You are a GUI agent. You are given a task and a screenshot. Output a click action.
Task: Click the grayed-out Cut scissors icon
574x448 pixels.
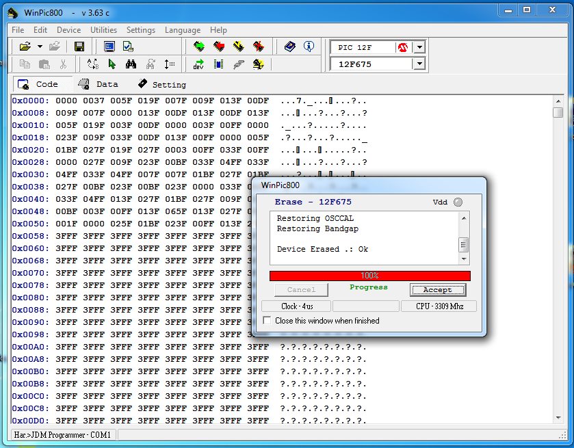(64, 64)
